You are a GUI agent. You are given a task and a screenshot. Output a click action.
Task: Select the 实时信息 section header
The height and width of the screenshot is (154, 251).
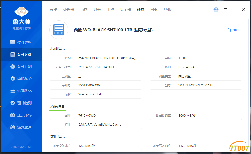coord(58,137)
